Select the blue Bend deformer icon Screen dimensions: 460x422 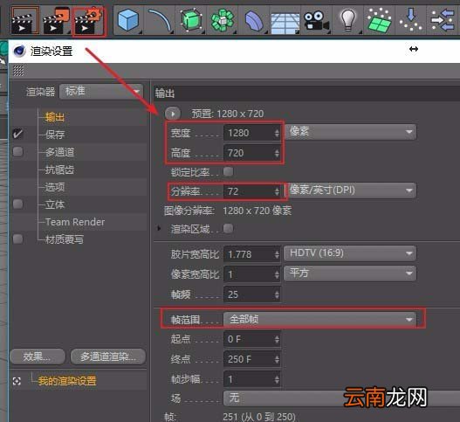[254, 21]
